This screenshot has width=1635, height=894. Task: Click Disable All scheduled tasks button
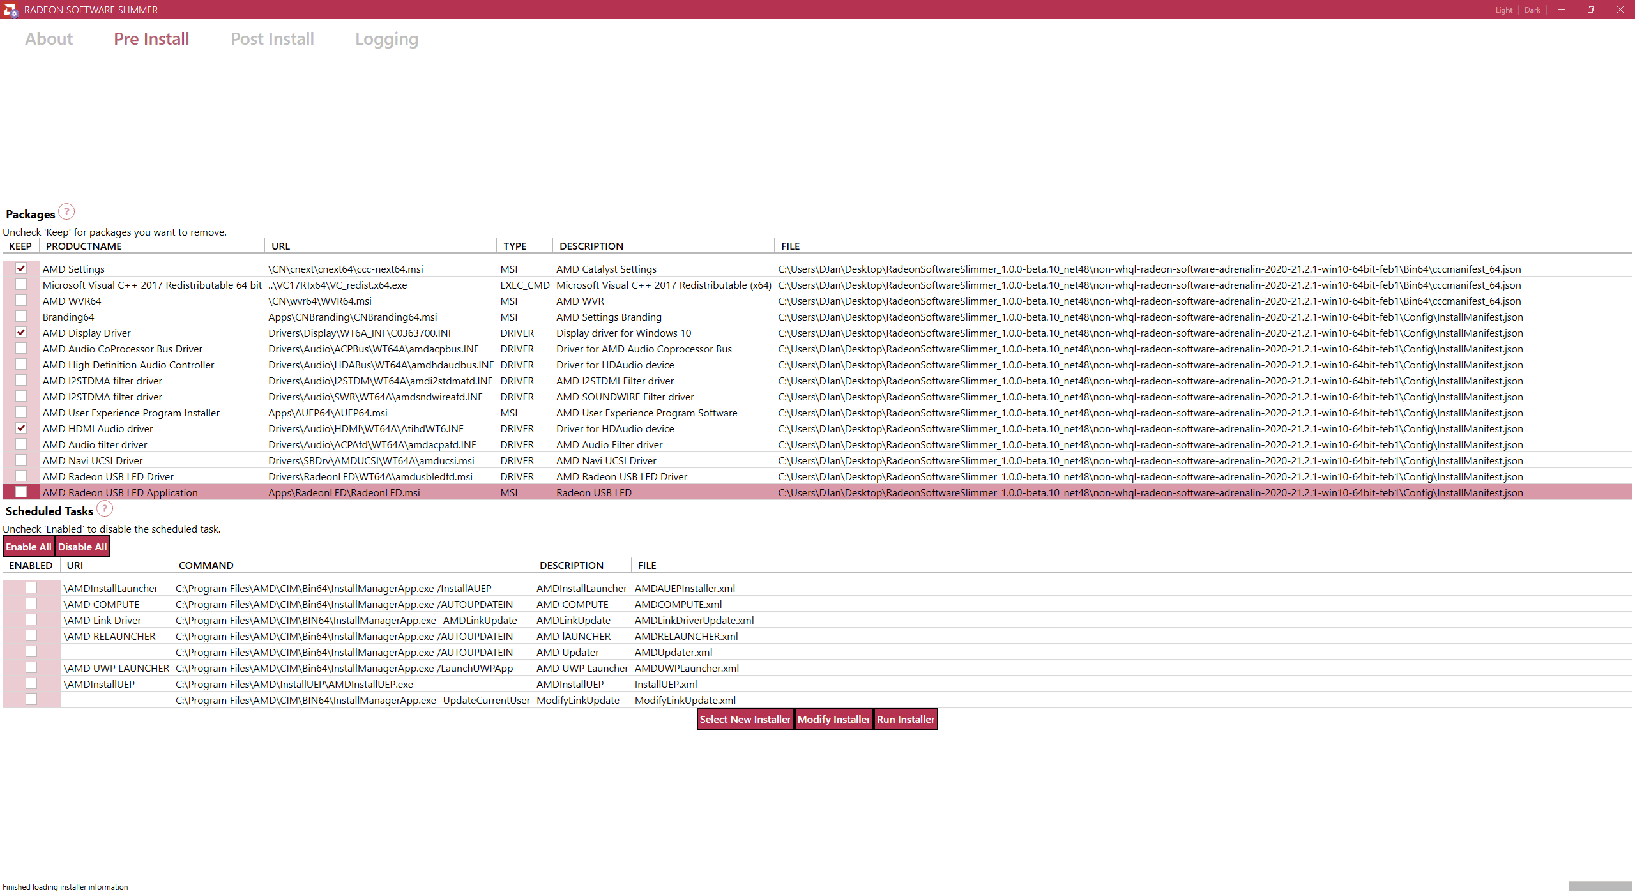click(82, 547)
